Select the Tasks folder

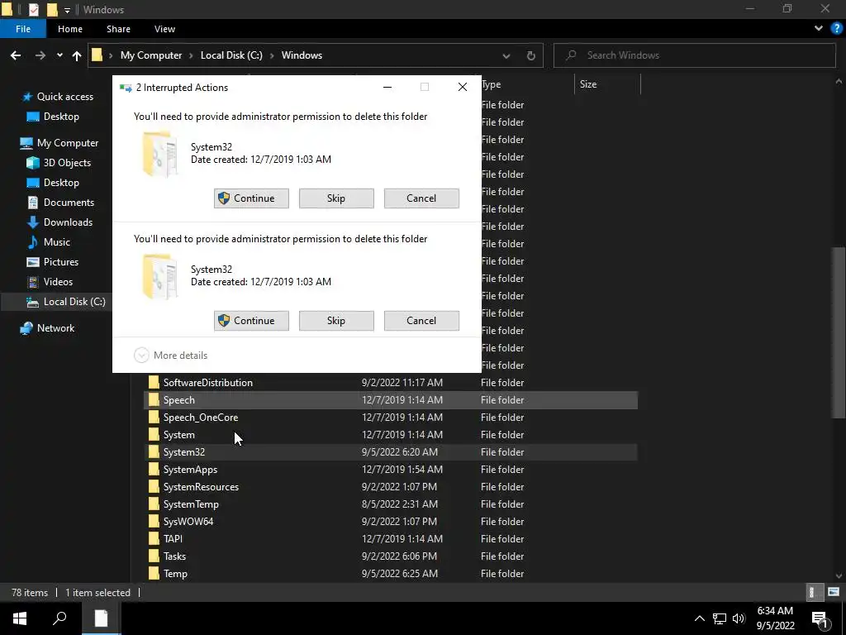click(x=391, y=556)
